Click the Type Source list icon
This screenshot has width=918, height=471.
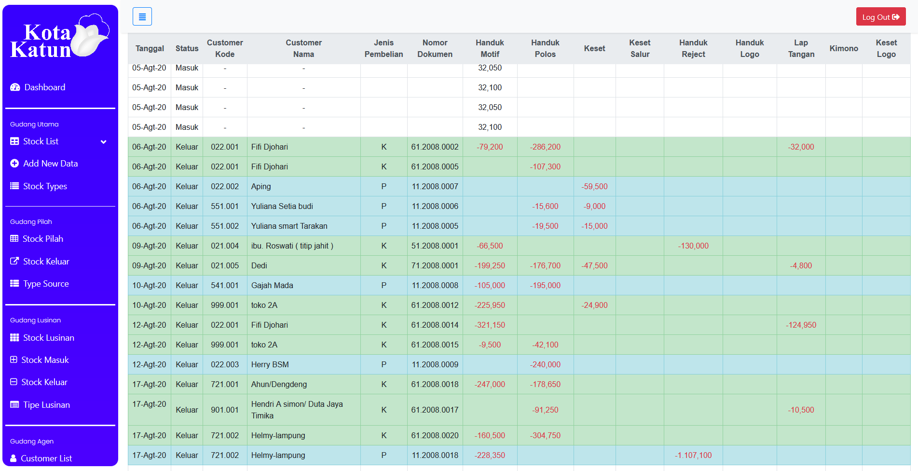pos(14,283)
